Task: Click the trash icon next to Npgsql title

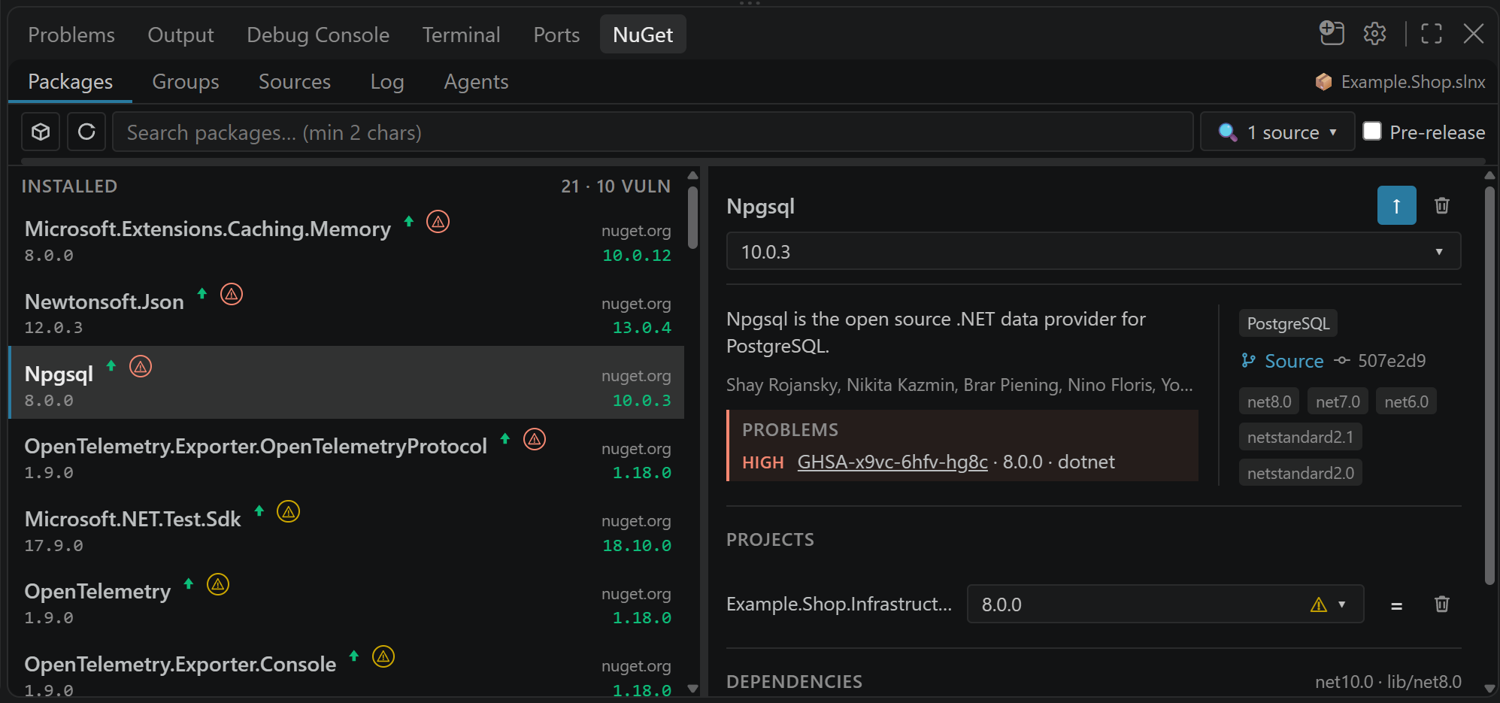Action: [1441, 205]
